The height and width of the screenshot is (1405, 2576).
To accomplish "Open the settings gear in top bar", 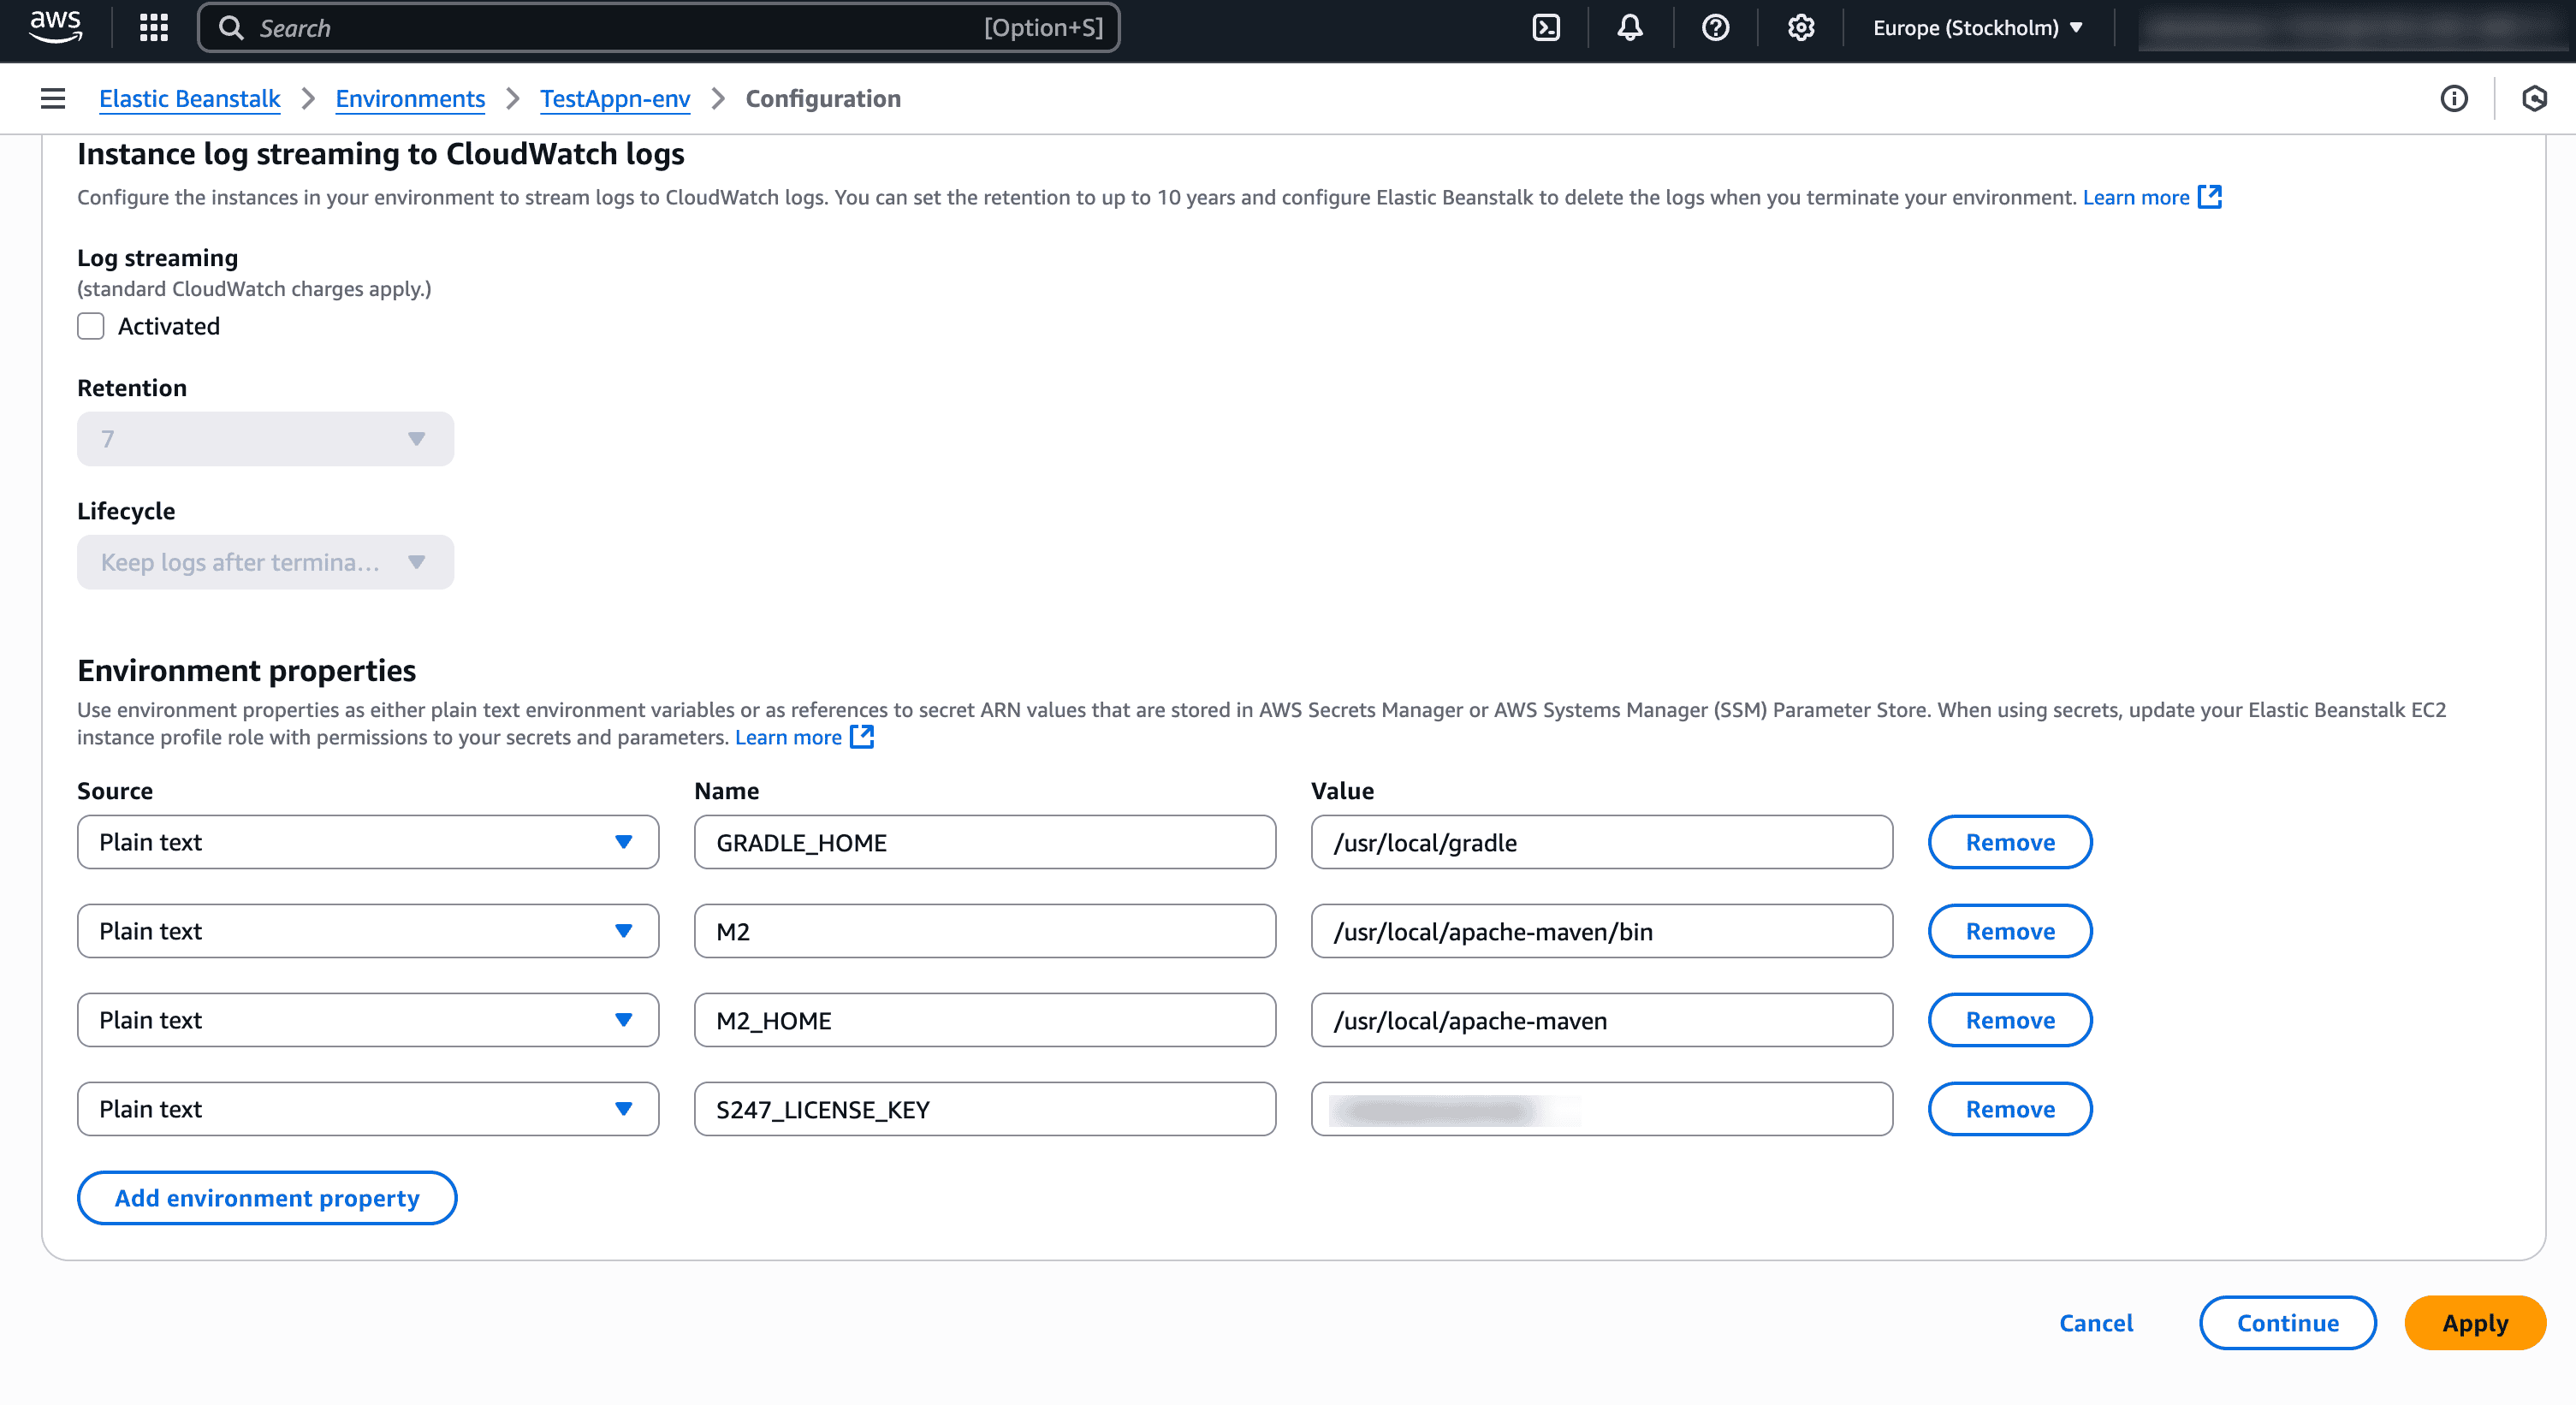I will point(1801,28).
